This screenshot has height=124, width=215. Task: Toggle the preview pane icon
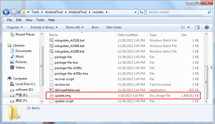[197, 27]
